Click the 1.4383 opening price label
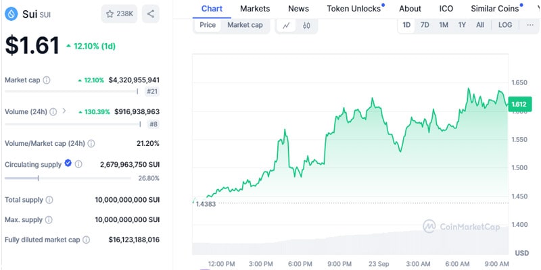The width and height of the screenshot is (541, 270). click(206, 204)
